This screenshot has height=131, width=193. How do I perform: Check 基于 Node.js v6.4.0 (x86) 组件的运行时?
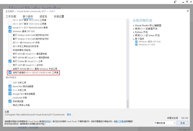pyautogui.click(x=10, y=35)
